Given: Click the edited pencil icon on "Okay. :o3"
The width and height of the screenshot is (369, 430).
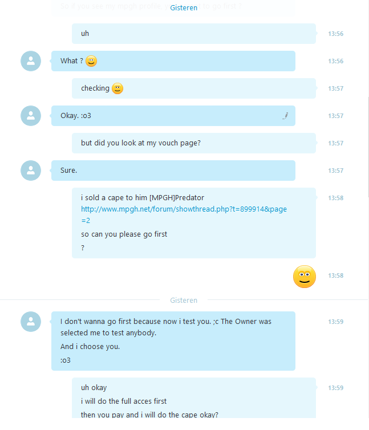Looking at the screenshot, I should tap(285, 116).
